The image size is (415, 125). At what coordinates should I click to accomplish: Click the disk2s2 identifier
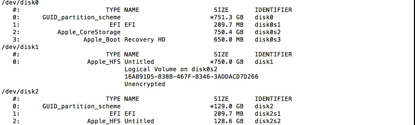click(268, 121)
